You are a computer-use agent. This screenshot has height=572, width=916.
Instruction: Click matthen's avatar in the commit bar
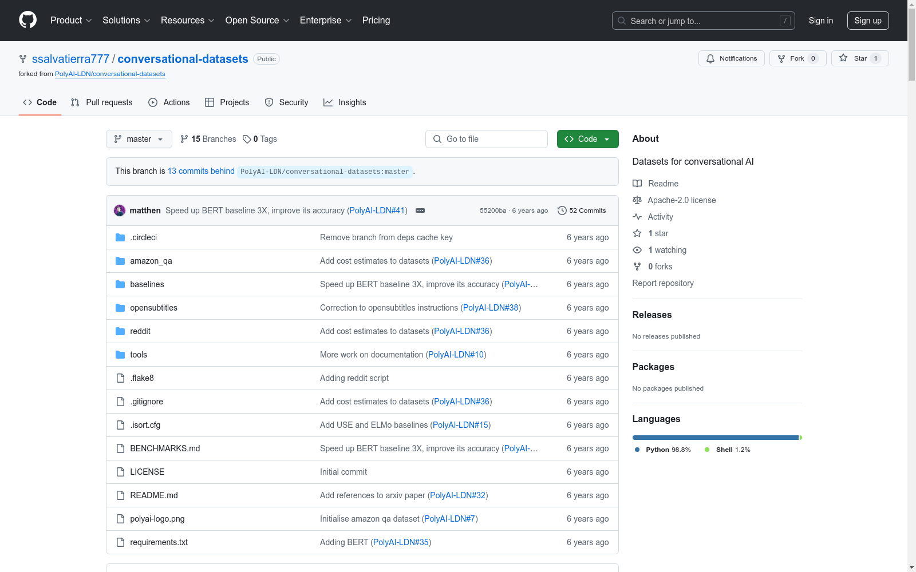point(120,210)
